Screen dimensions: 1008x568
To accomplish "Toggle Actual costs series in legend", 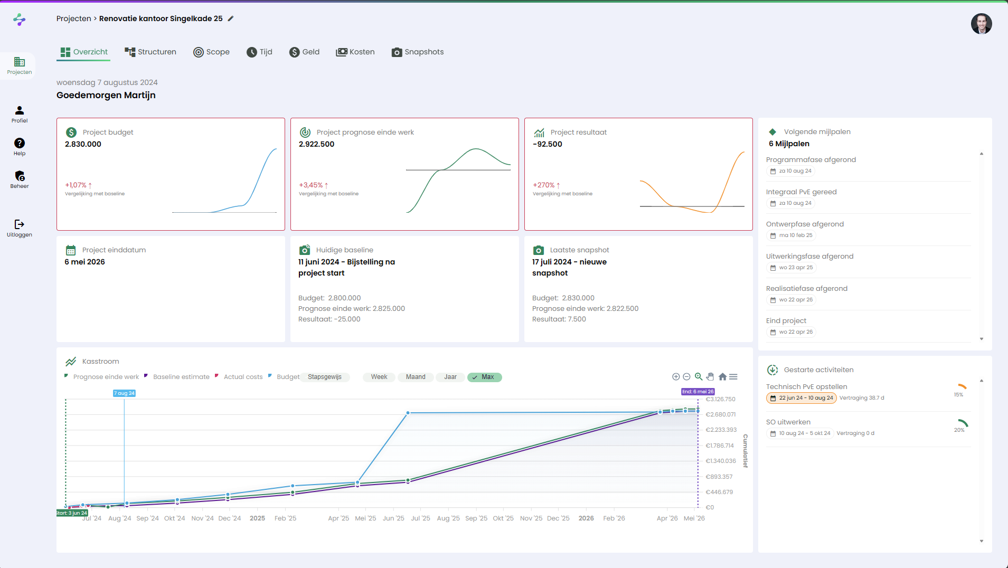I will coord(243,377).
